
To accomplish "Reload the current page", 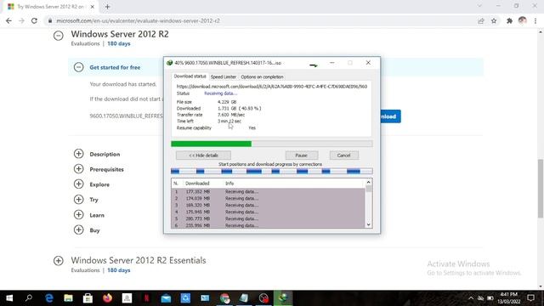I will click(x=34, y=20).
